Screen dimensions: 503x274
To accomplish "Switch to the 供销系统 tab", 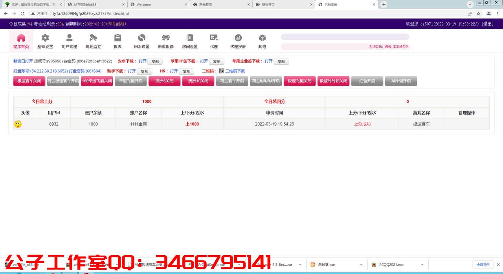I will coord(346,5).
